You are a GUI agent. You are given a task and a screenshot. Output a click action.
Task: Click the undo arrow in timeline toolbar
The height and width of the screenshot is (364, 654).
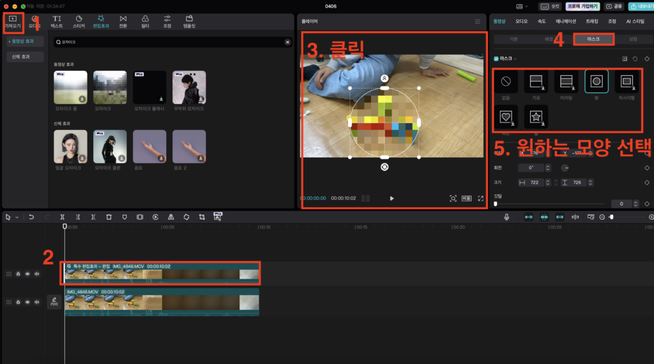click(x=31, y=217)
